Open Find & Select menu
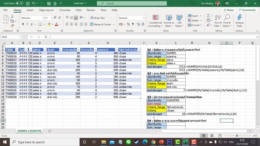The image size is (260, 146). 227,21
